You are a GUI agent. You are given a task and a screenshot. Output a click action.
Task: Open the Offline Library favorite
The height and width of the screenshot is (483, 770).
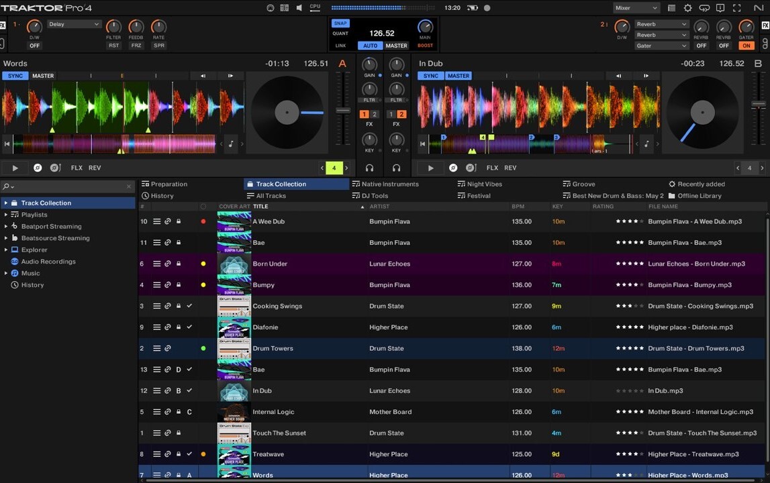click(695, 195)
